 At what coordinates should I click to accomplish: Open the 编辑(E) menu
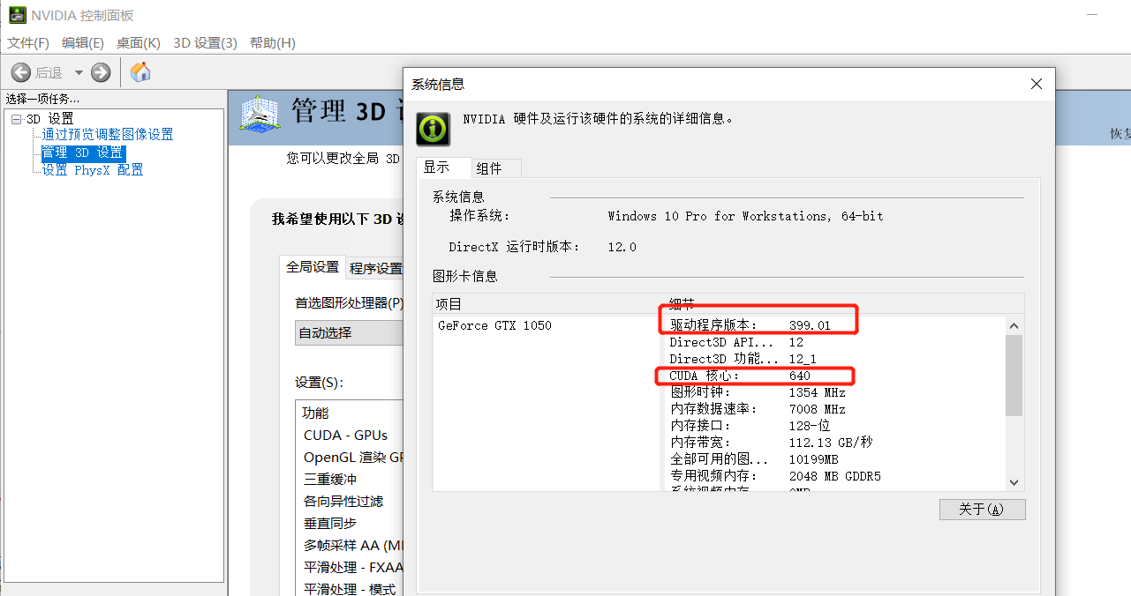(x=83, y=42)
